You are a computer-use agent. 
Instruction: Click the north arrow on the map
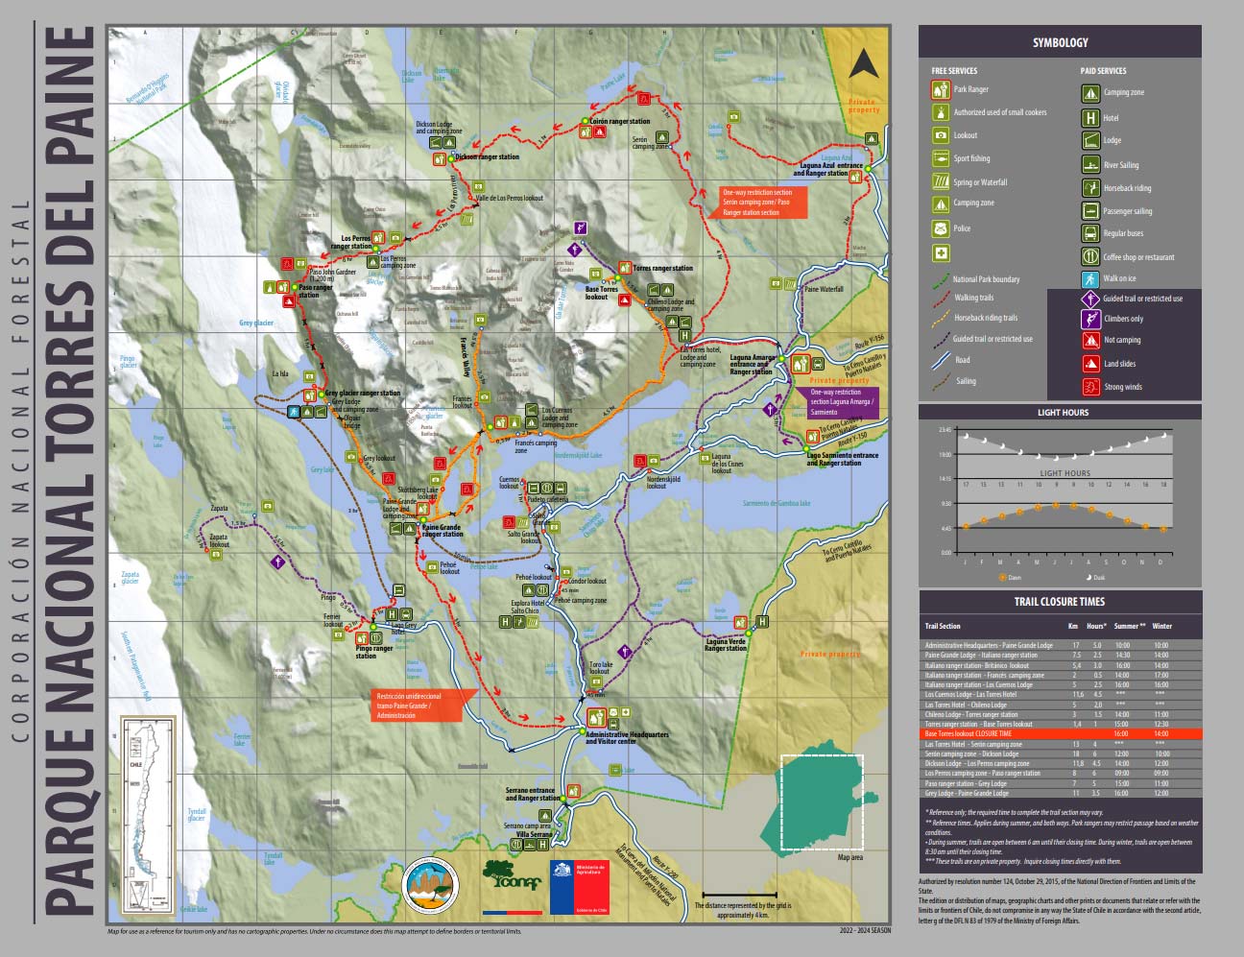[864, 63]
